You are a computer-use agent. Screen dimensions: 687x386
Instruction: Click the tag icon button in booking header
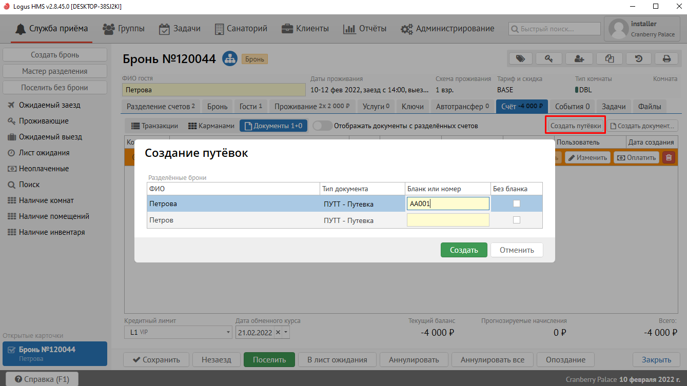point(520,58)
